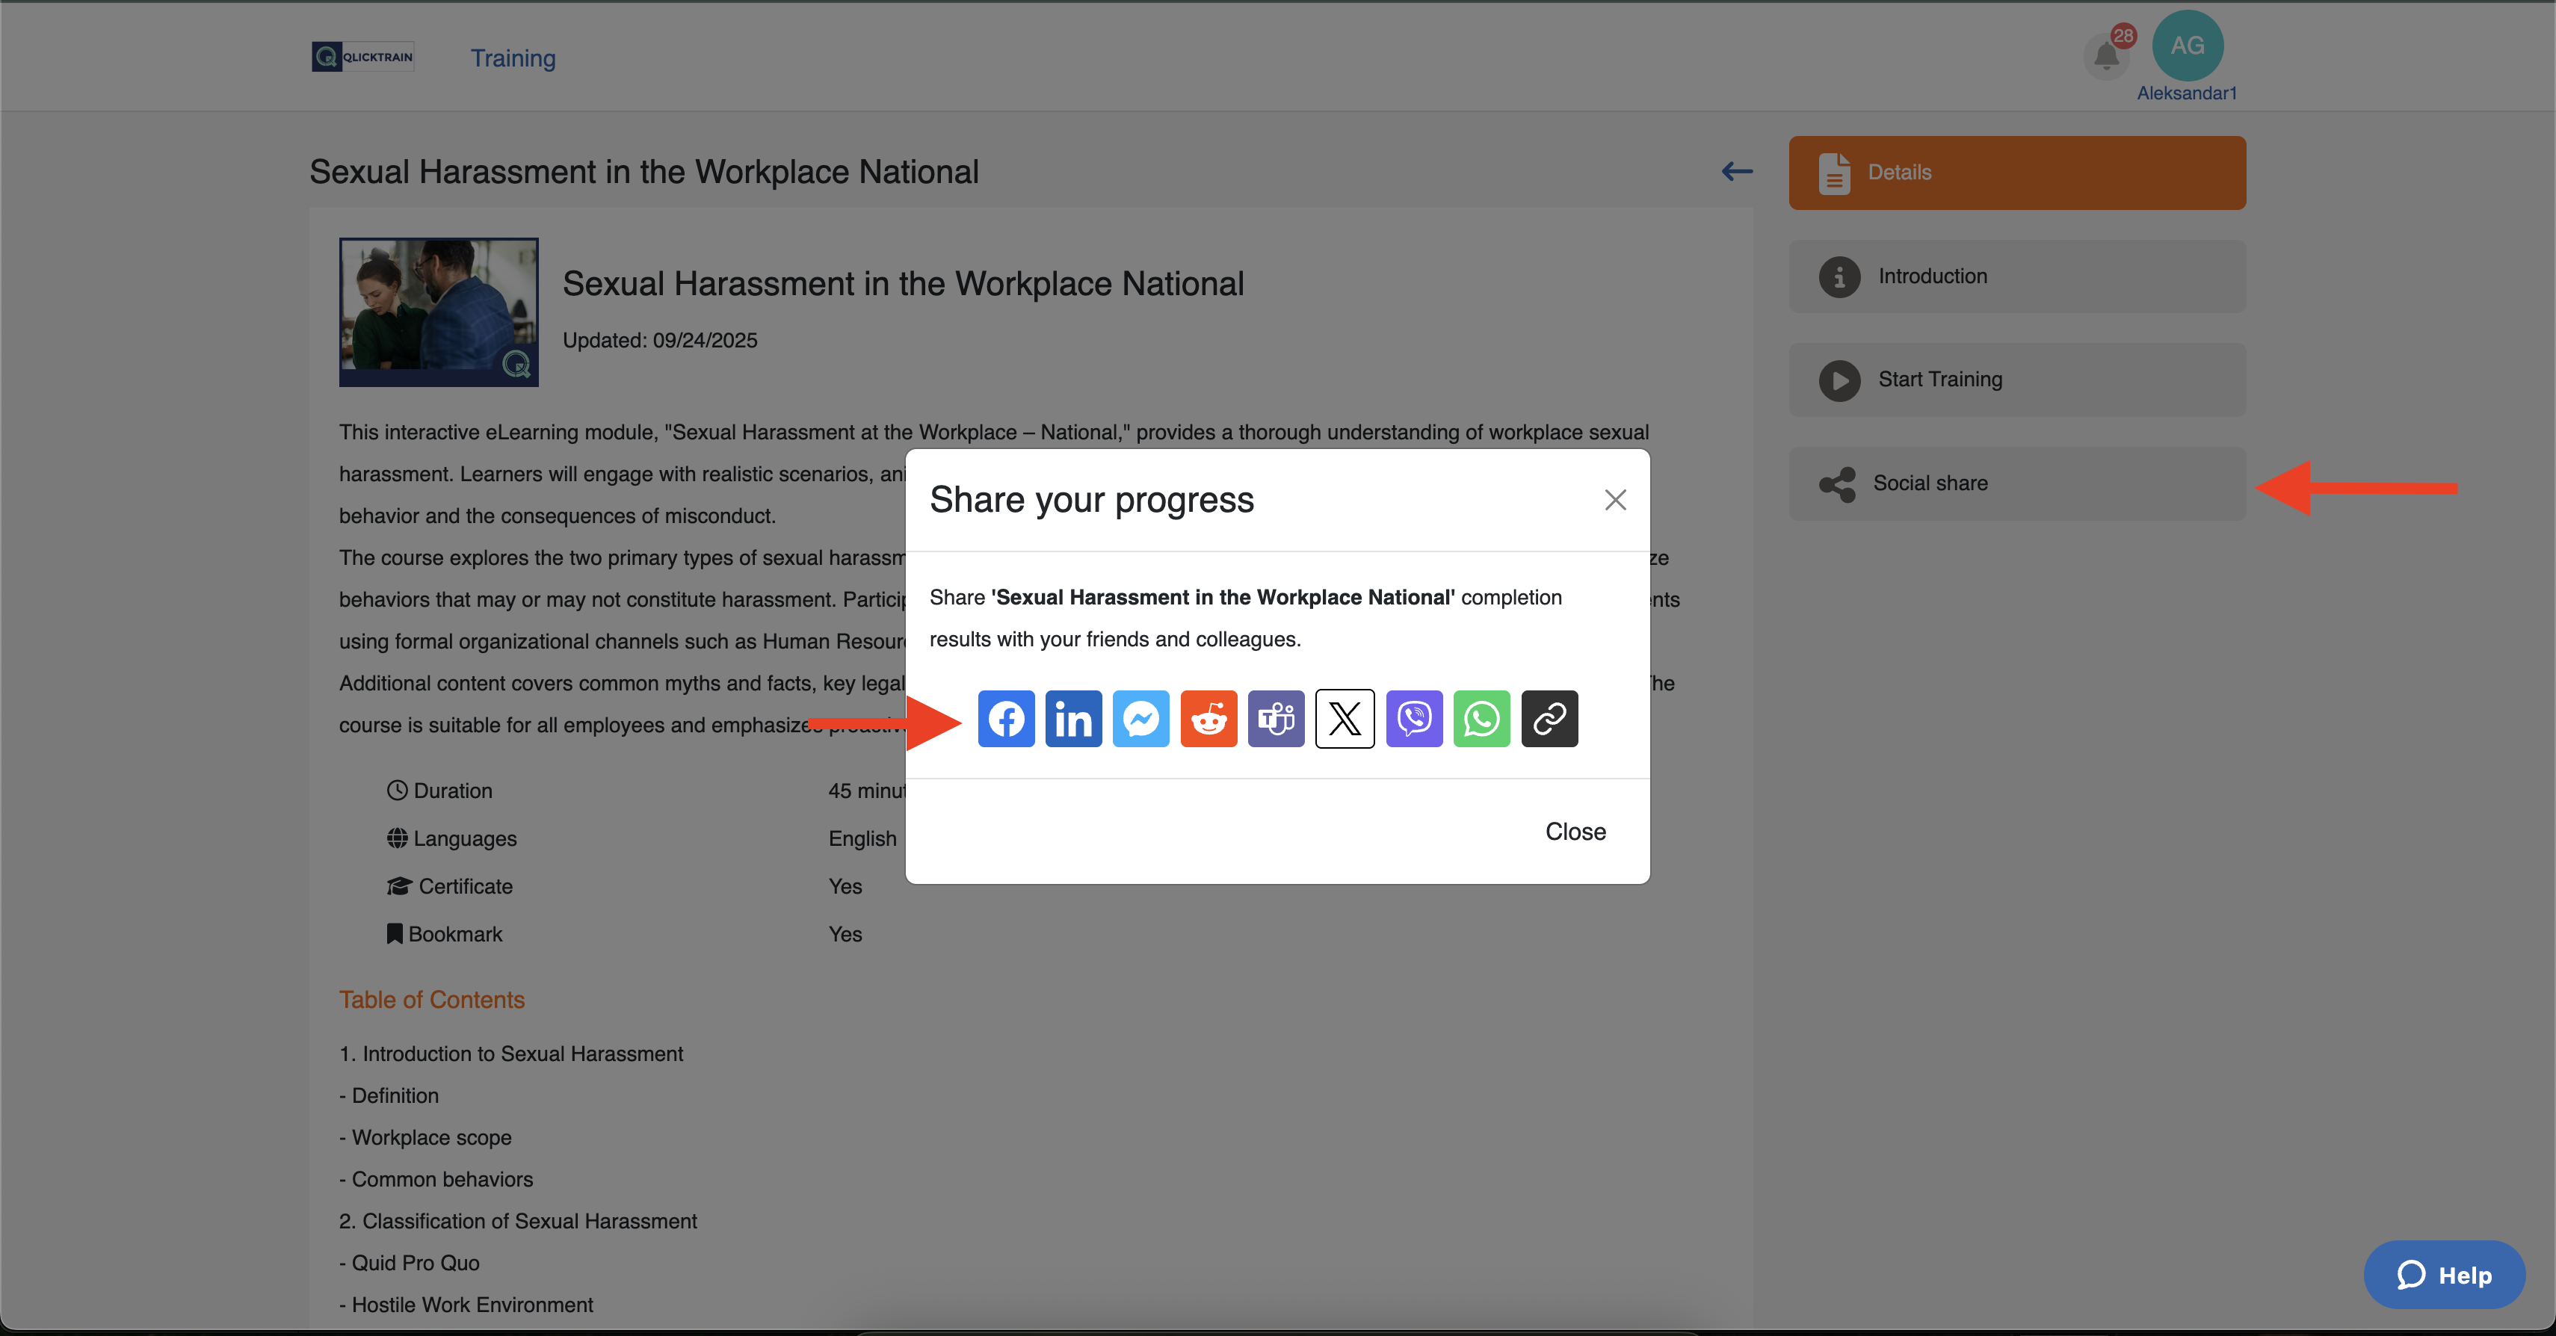This screenshot has width=2556, height=1336.
Task: Go back with the left arrow
Action: [x=1736, y=172]
